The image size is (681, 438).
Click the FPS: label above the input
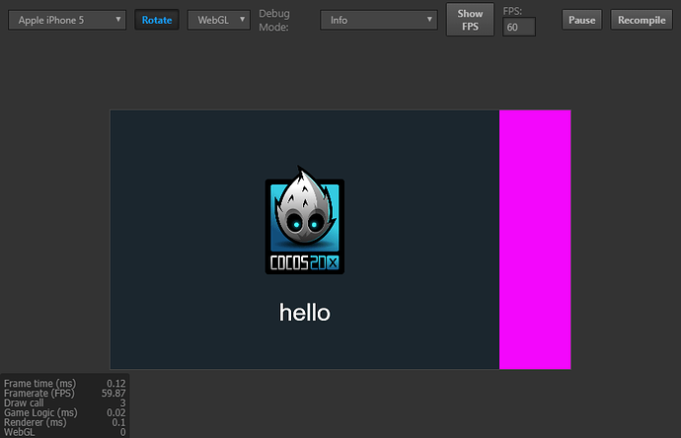[x=512, y=11]
